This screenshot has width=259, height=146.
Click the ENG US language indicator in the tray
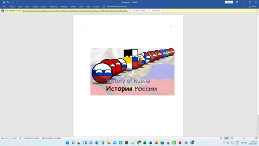(x=237, y=143)
